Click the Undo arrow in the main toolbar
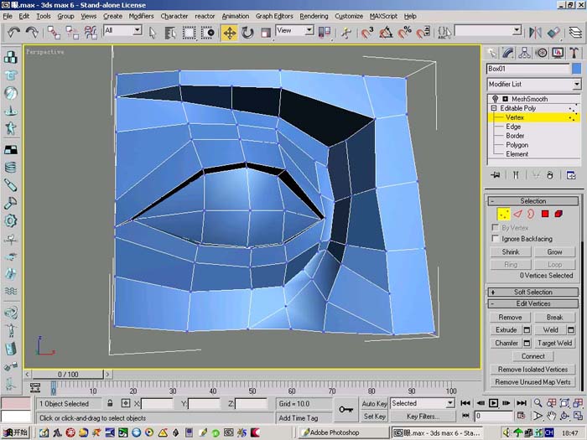The height and width of the screenshot is (440, 587). point(14,32)
